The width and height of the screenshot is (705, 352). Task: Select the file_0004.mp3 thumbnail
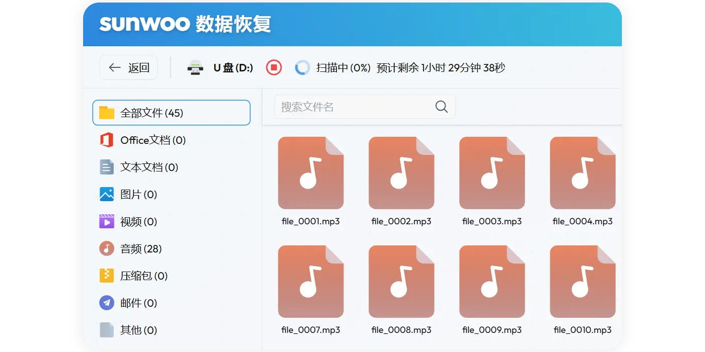click(x=583, y=173)
